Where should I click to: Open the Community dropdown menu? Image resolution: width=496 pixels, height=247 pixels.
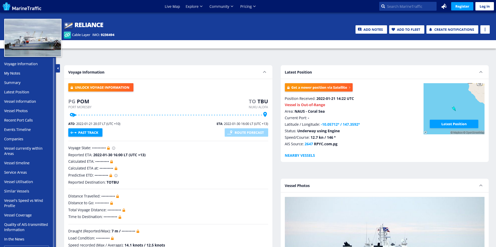click(x=221, y=7)
